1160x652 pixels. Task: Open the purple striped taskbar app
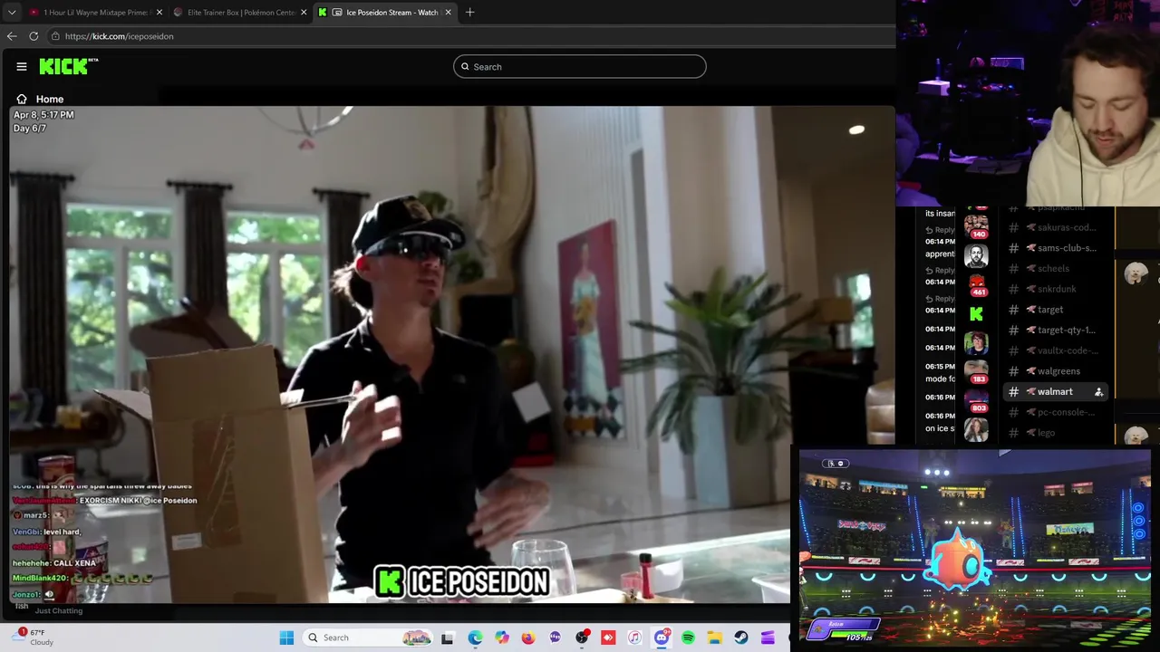click(768, 638)
